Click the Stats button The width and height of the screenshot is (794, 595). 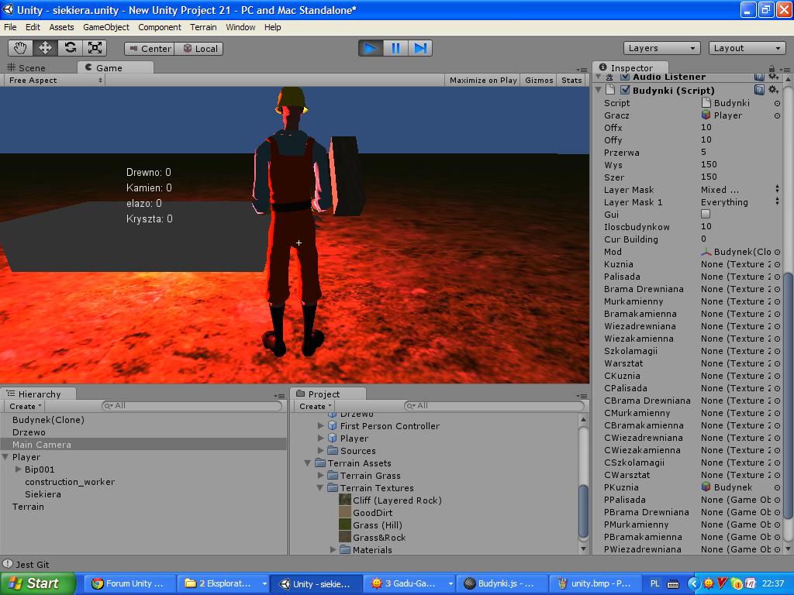[x=571, y=80]
